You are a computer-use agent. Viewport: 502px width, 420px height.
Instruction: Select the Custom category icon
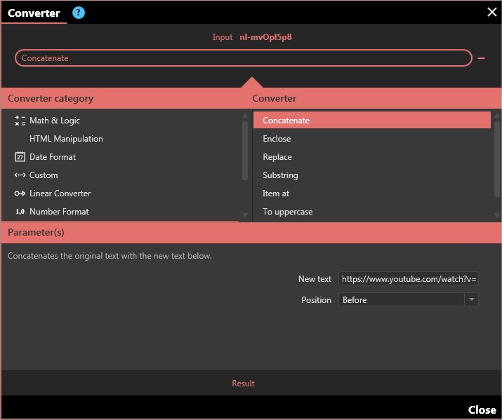(x=20, y=175)
